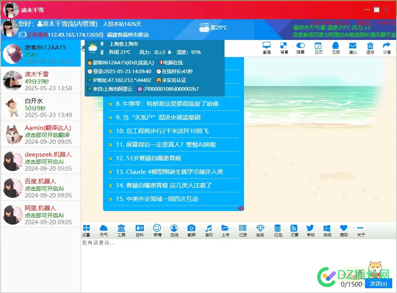Open the 文章 articles RSS icon
Viewport: 397px width, 293px height.
click(294, 231)
